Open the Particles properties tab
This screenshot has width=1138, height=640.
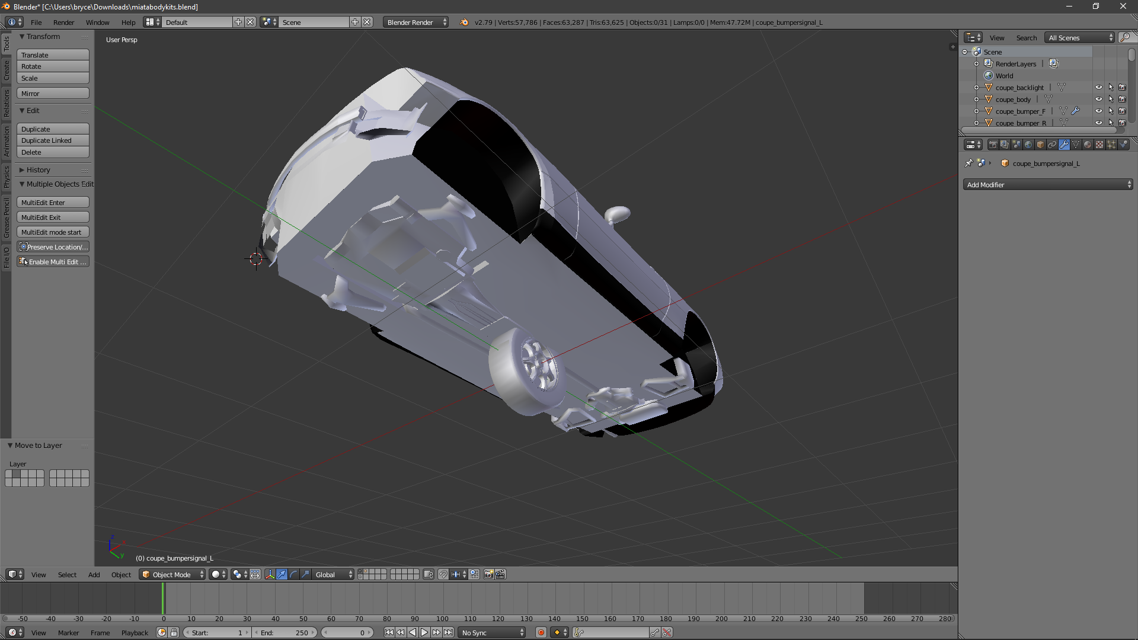(1111, 145)
